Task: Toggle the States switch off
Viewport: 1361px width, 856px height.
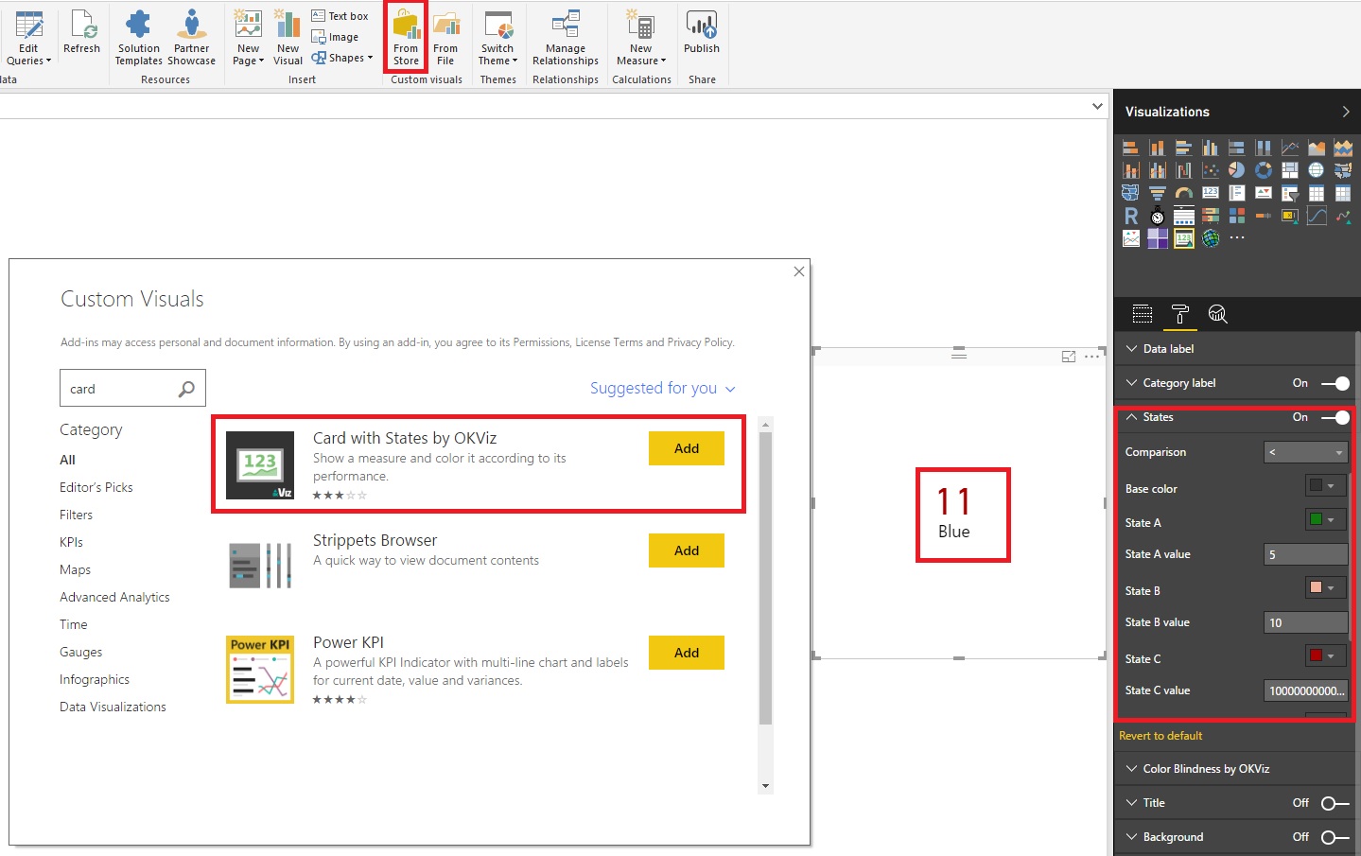Action: coord(1335,417)
